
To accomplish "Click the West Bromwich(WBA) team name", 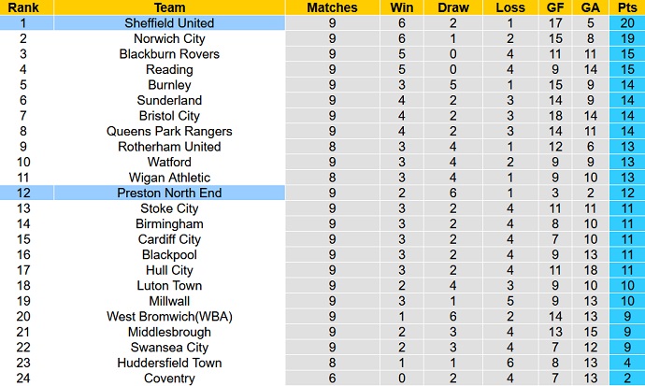I will (169, 316).
